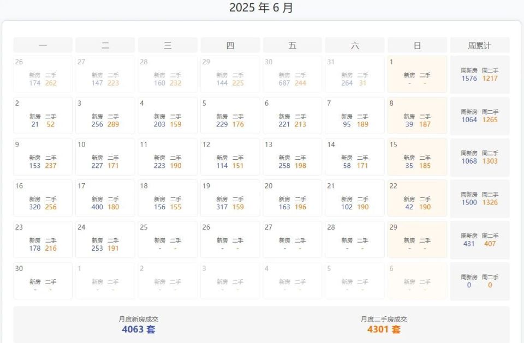Select the June 2 calendar cell

click(x=43, y=115)
